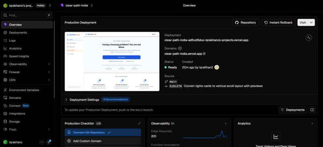This screenshot has width=323, height=147.
Task: Open Speed Insights page
Action: click(27, 56)
